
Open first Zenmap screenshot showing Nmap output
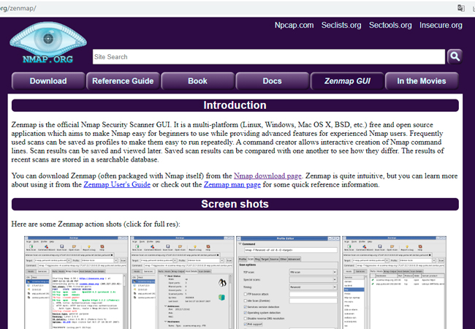pyautogui.click(x=76, y=282)
